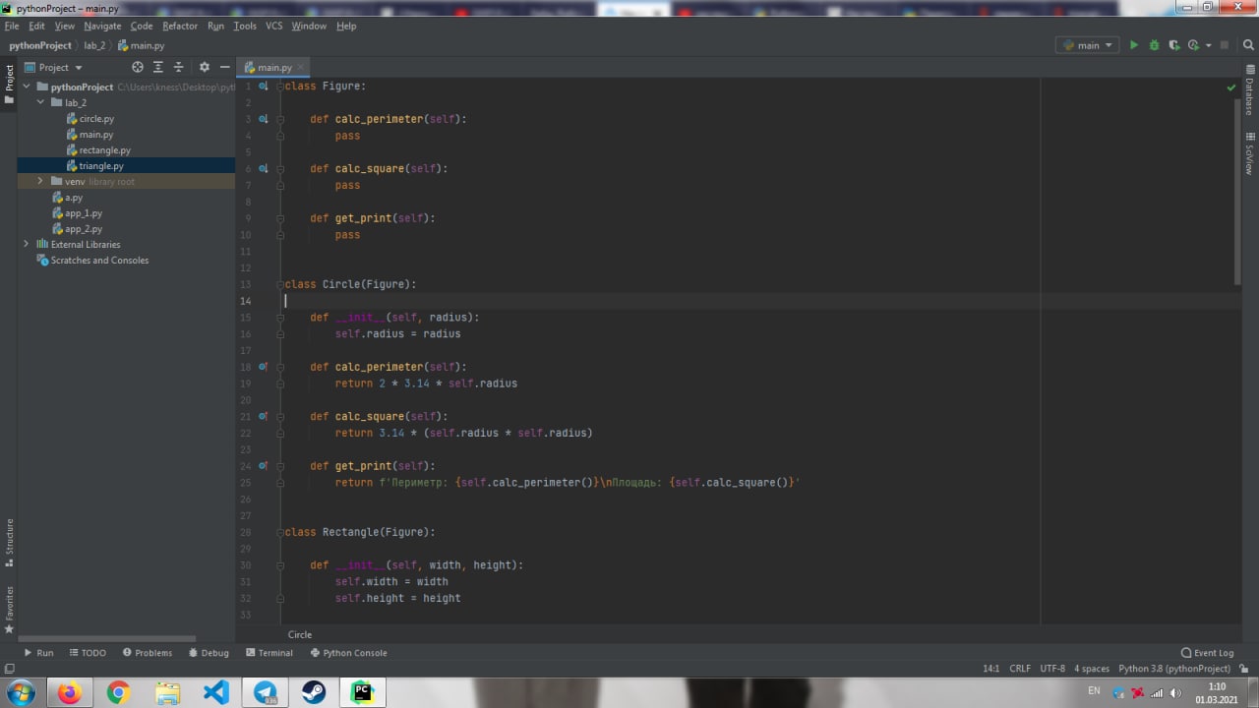This screenshot has height=708, width=1259.
Task: Open UTF-8 file encoding selector
Action: pyautogui.click(x=1052, y=669)
